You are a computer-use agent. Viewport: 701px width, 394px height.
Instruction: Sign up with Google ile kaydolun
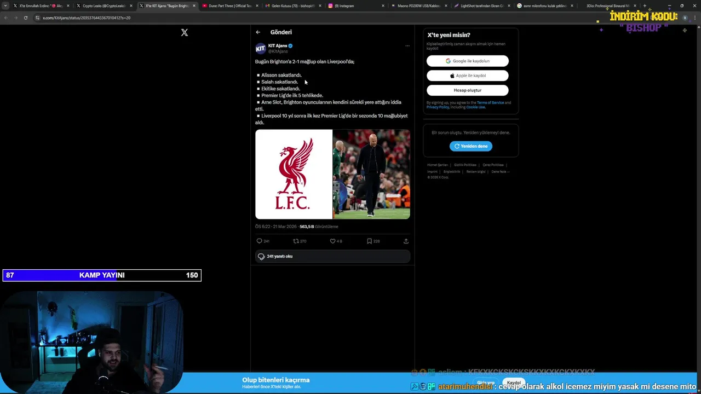(x=468, y=61)
